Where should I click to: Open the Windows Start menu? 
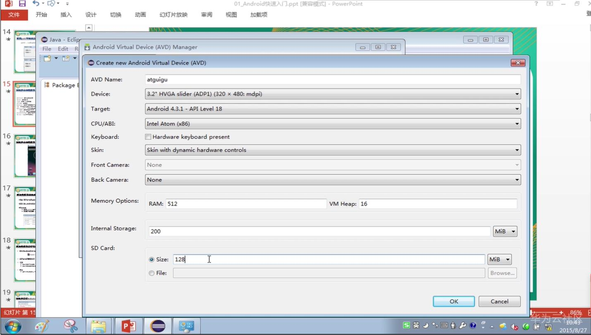tap(12, 326)
